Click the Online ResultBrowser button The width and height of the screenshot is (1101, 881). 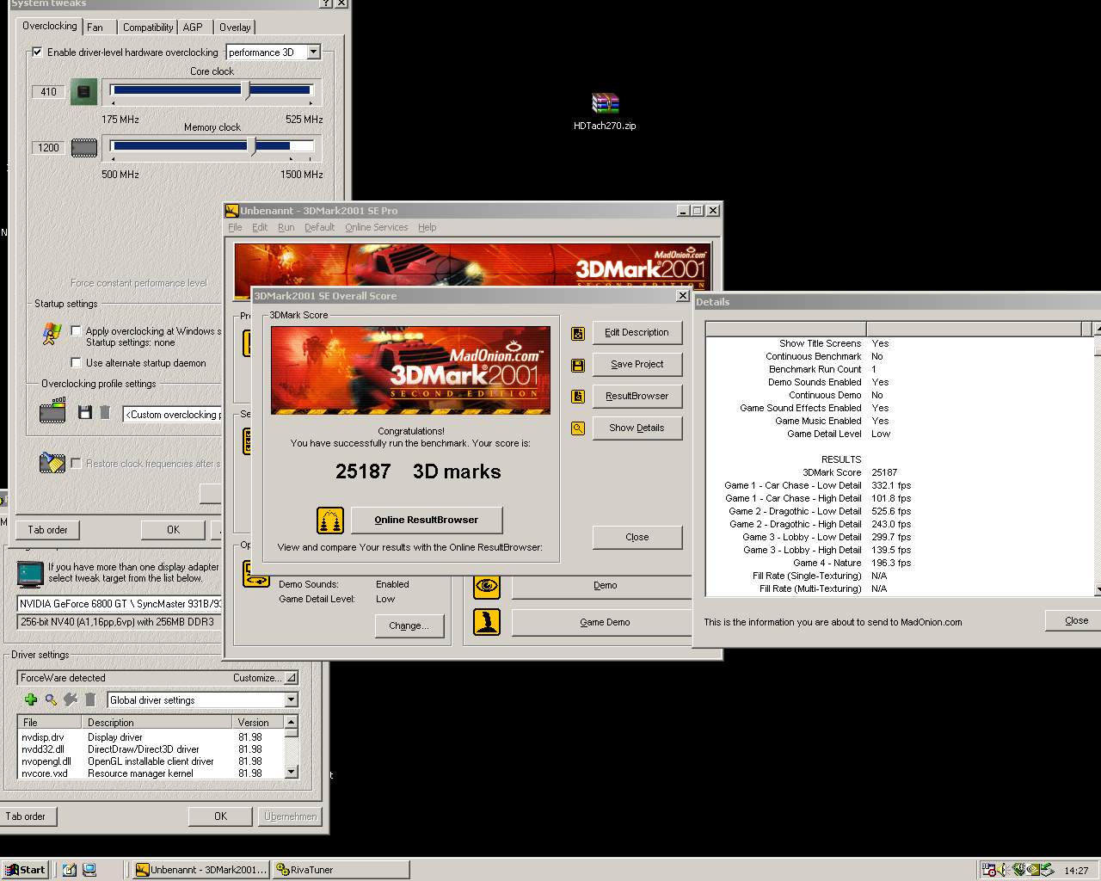coord(427,520)
